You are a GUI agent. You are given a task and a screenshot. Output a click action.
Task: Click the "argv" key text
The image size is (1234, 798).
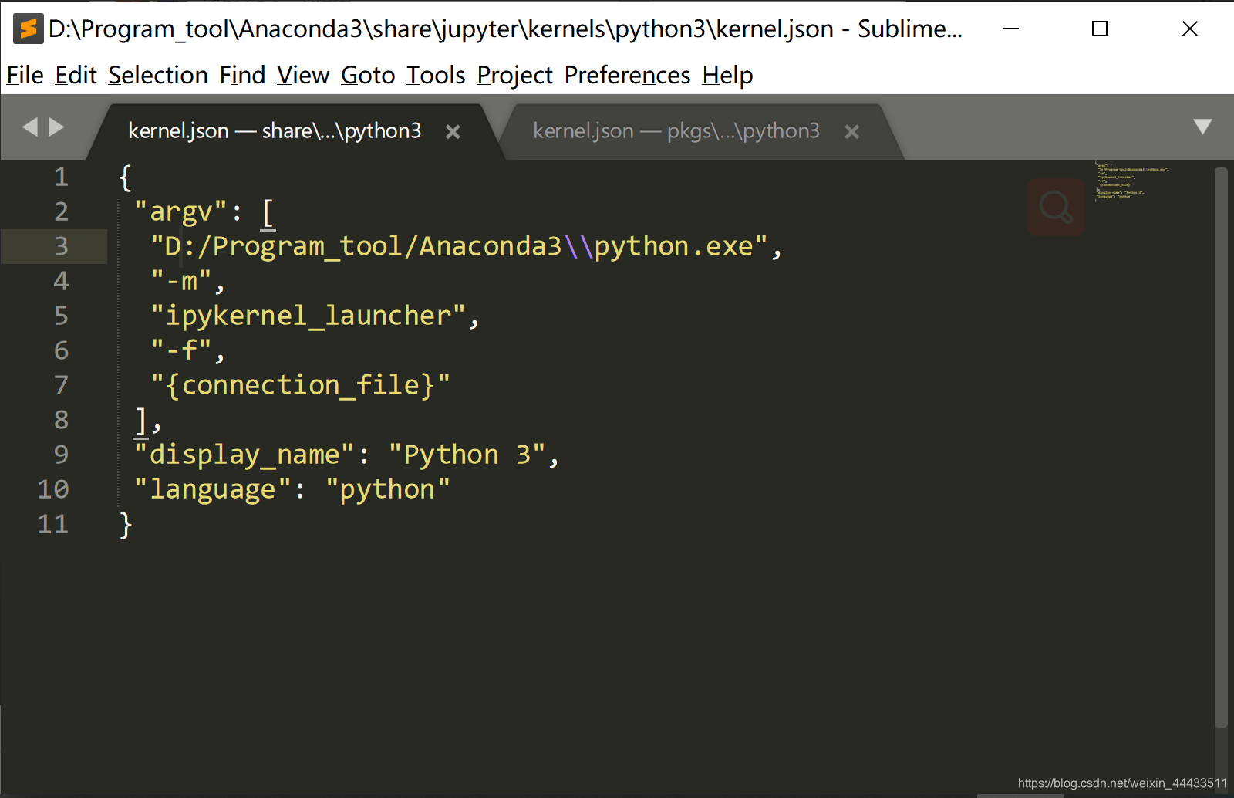tap(180, 211)
